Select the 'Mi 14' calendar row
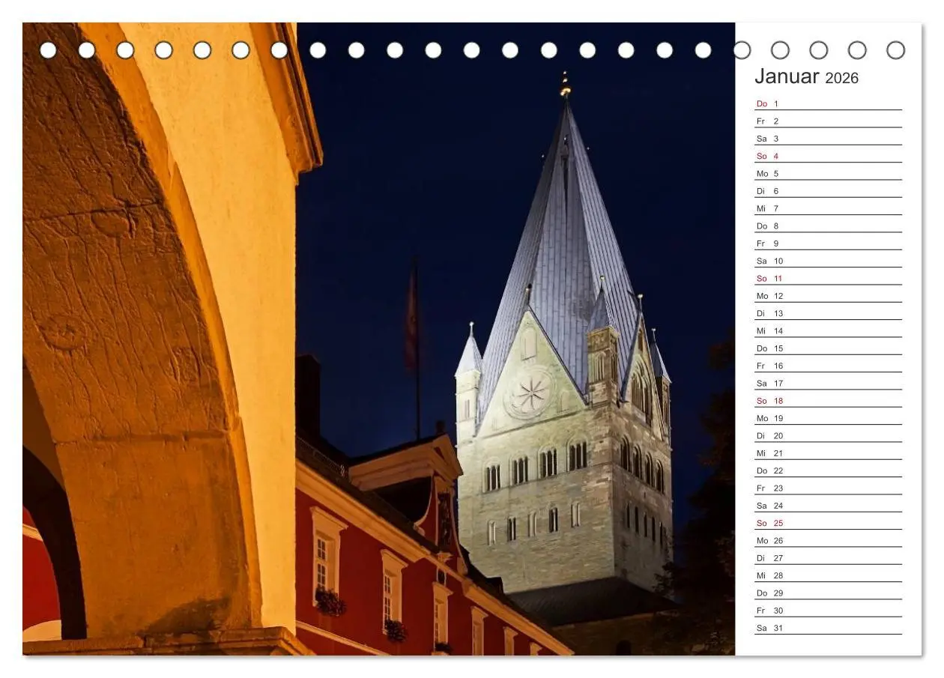Screen dimensions: 944x678 (828, 330)
